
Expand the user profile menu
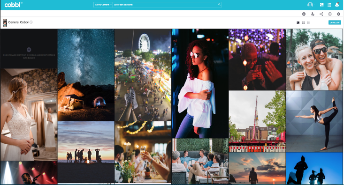311,5
